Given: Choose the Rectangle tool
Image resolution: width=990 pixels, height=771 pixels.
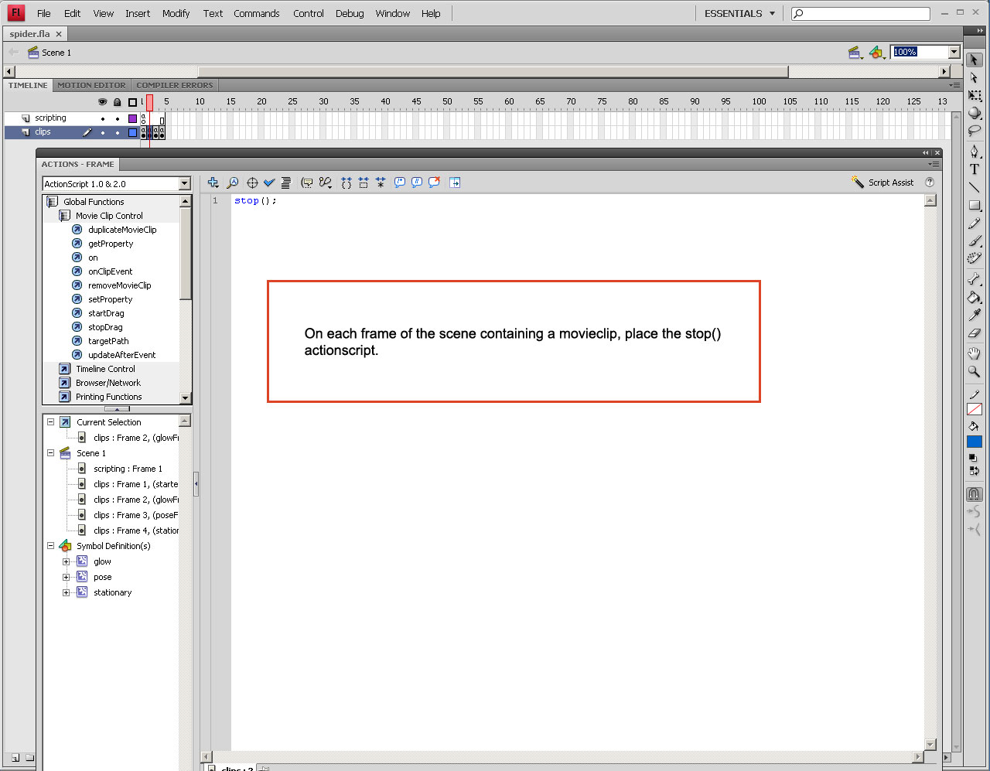Looking at the screenshot, I should 975,206.
